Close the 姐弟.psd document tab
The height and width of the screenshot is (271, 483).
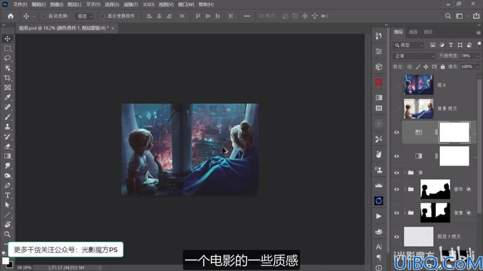tap(113, 28)
